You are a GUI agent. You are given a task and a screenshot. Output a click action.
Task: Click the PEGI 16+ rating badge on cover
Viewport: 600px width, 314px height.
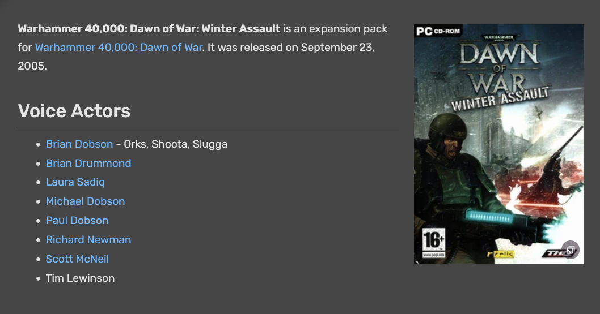(x=433, y=243)
